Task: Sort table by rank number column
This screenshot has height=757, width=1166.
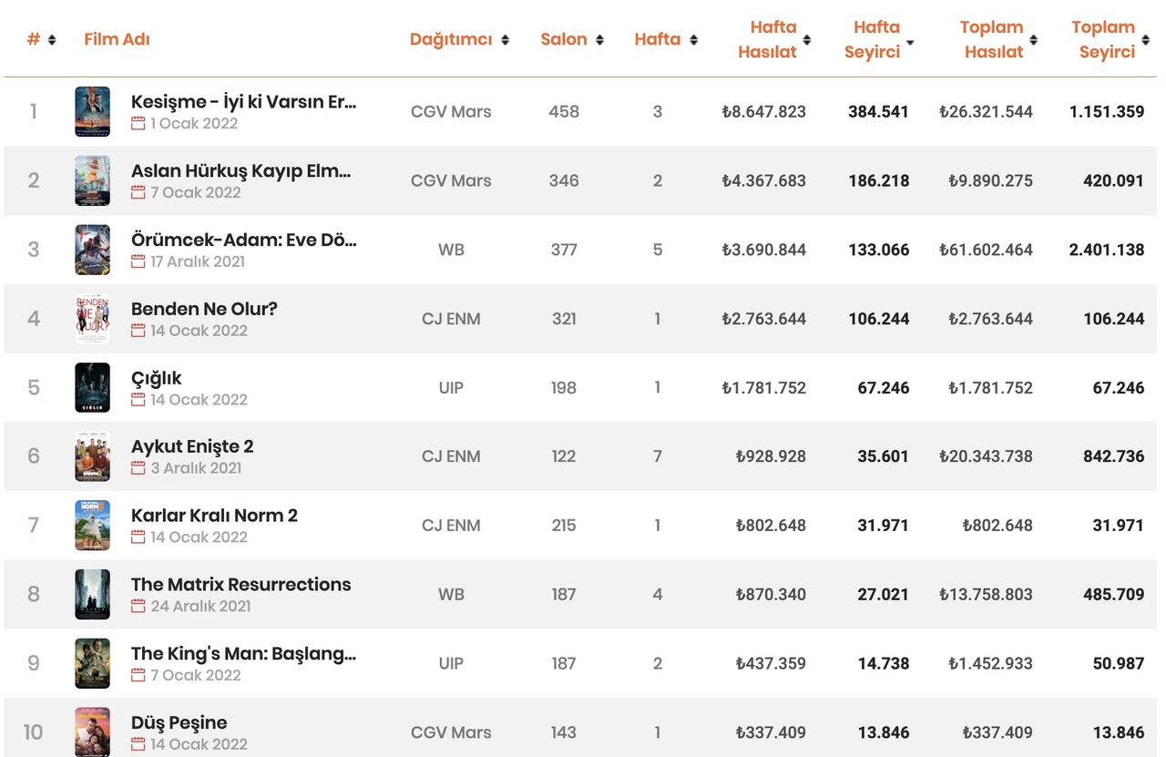Action: click(52, 40)
